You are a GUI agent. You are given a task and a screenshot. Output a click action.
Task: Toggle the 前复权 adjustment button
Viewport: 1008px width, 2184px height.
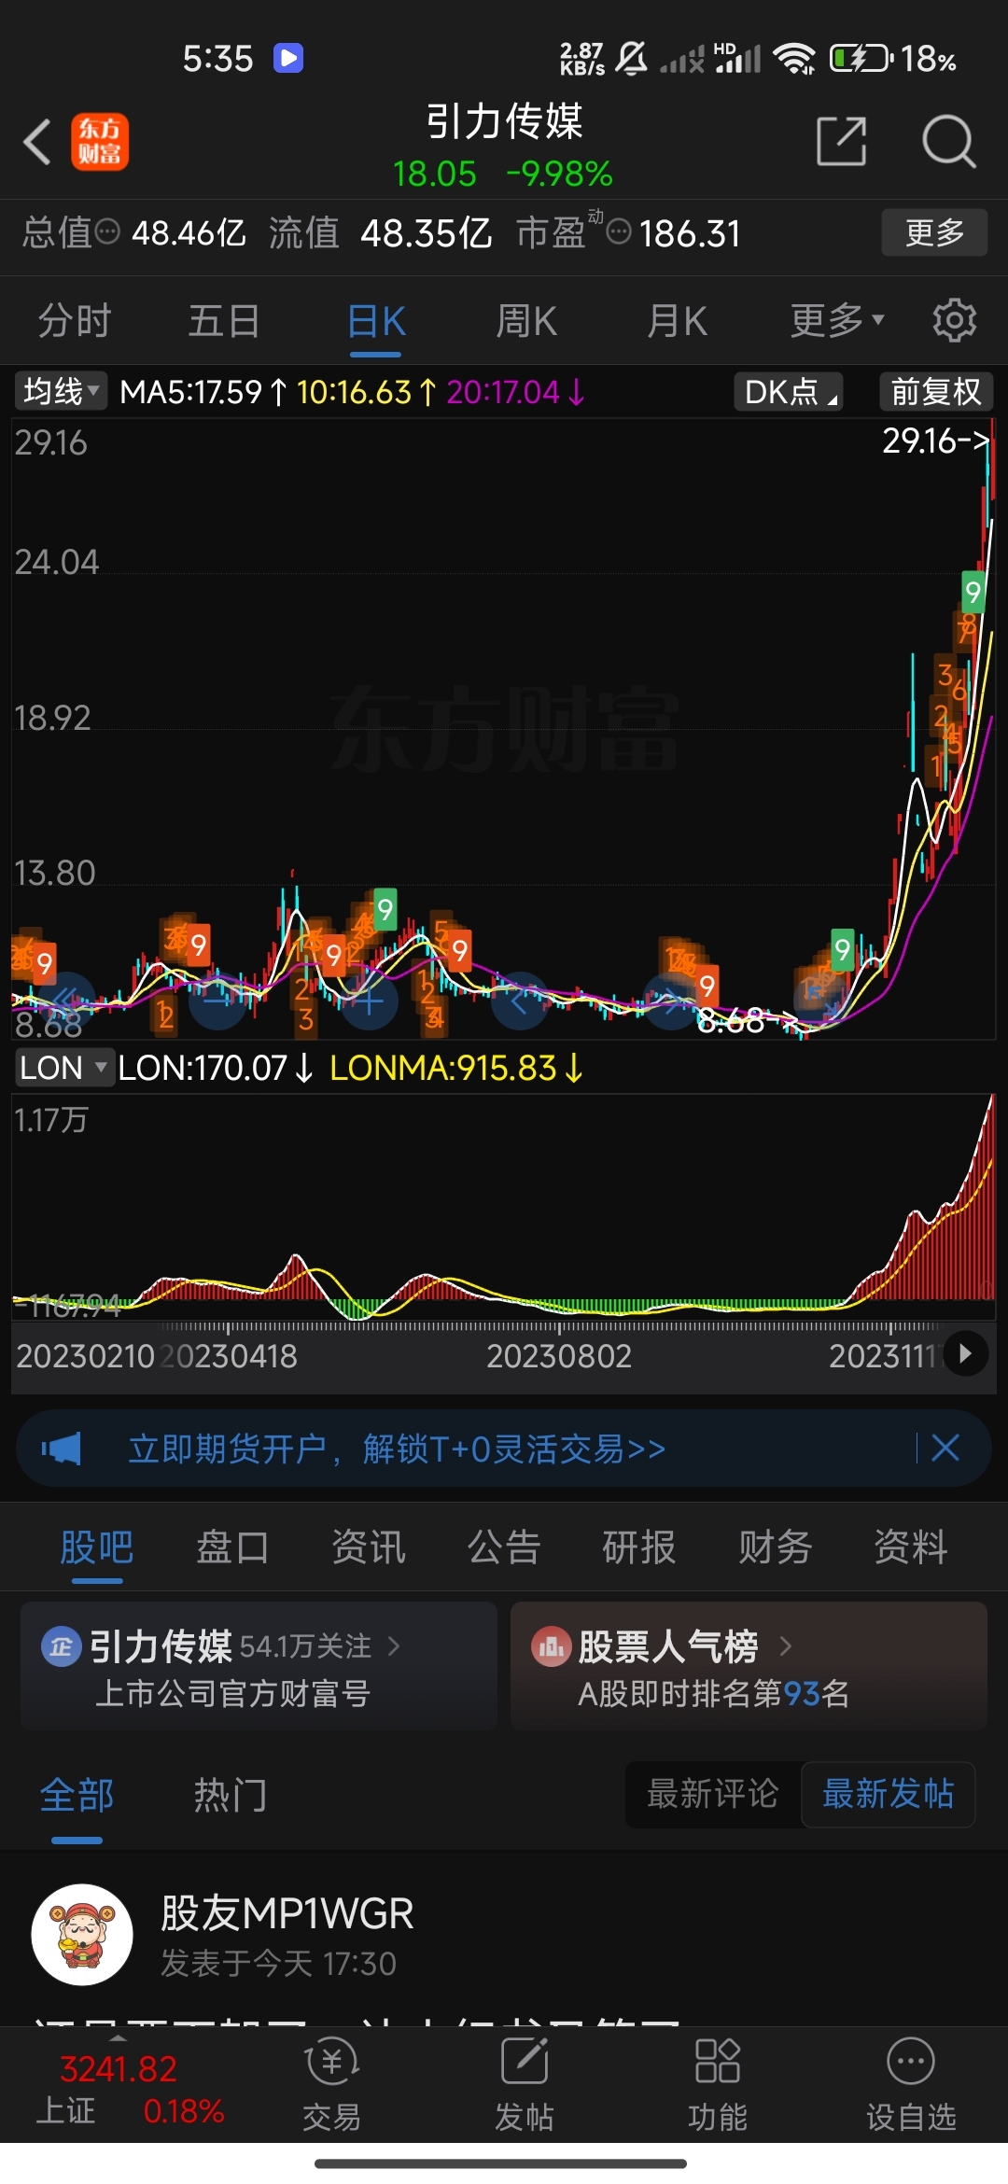pyautogui.click(x=936, y=392)
